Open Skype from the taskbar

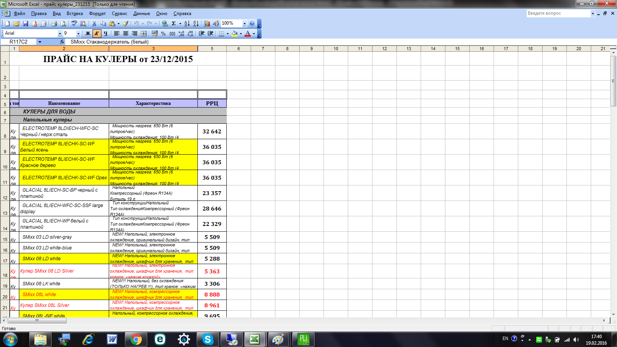pyautogui.click(x=207, y=339)
